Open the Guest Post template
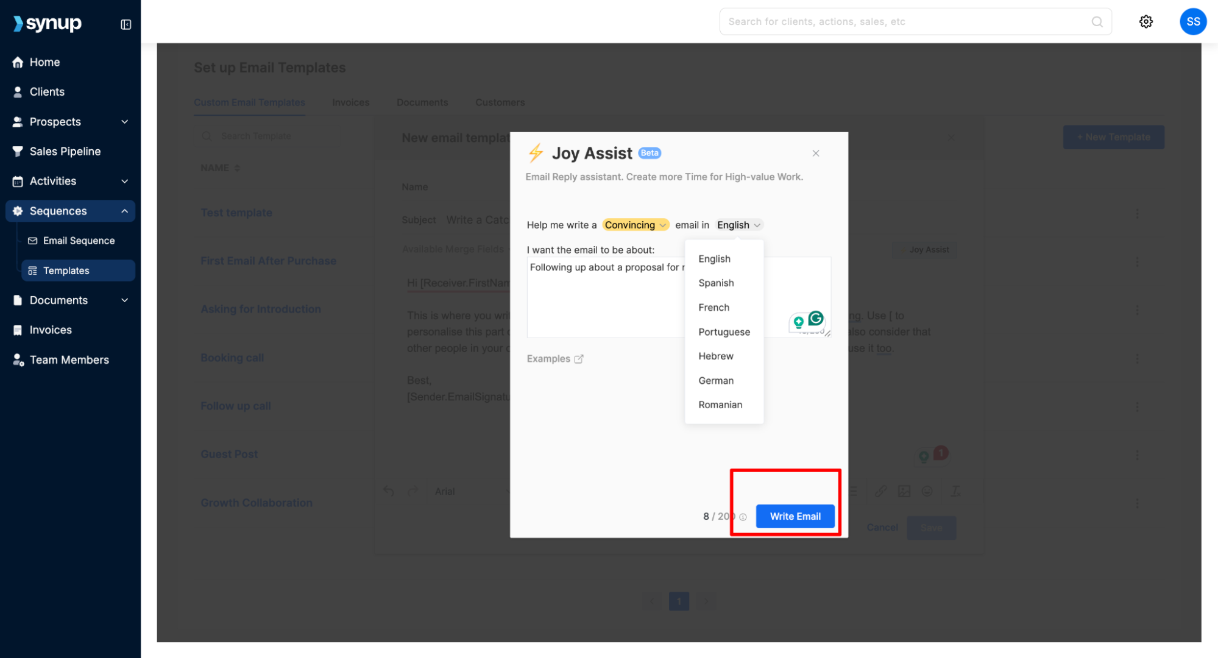 (229, 454)
